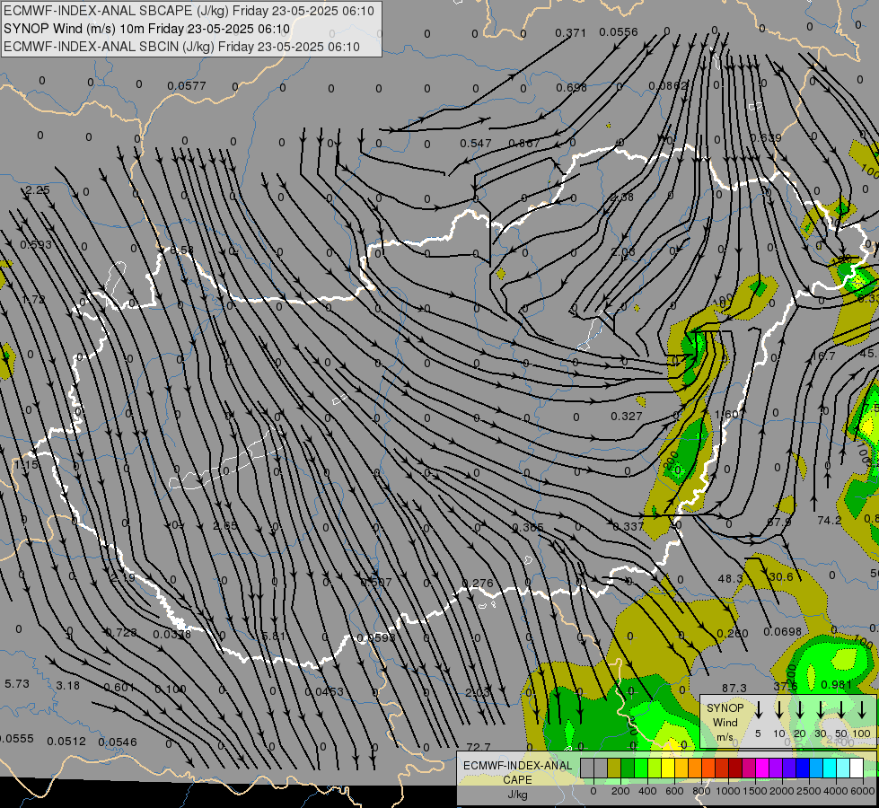Select the SBCAPE header line
Viewport: 879px width, 808px height.
189,11
